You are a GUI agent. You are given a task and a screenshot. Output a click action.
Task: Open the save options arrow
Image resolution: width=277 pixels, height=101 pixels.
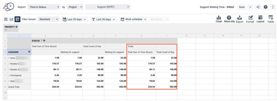[x=250, y=7]
